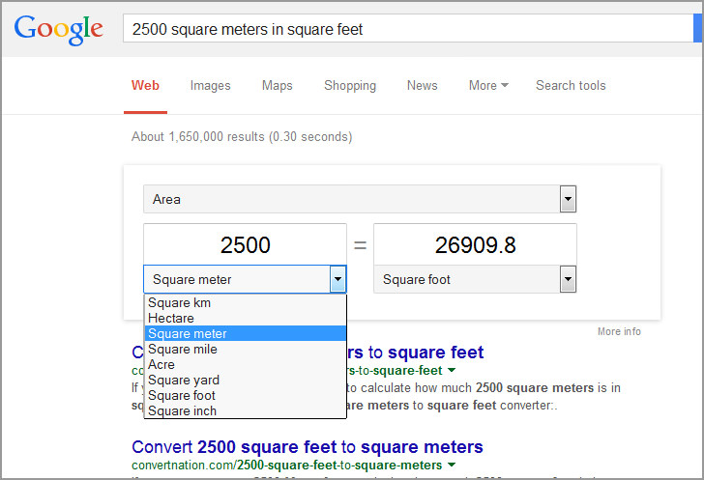Open 'Convert 2500 square feet to square meters'
Screen dimensions: 704x480
tap(308, 447)
